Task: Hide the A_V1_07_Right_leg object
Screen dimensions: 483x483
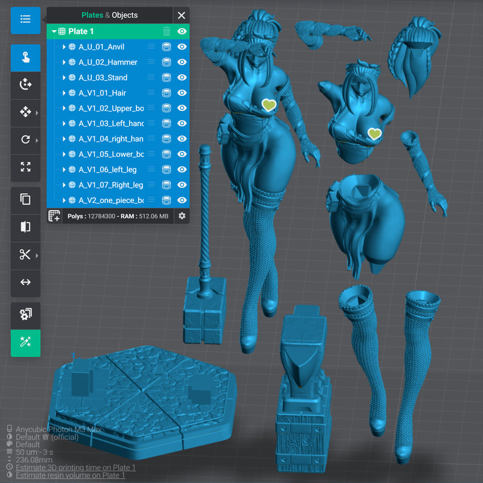Action: [x=182, y=185]
